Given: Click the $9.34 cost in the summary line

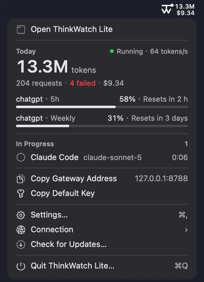Looking at the screenshot, I should coord(113,83).
